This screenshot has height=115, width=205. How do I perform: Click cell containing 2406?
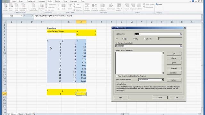(x=81, y=81)
